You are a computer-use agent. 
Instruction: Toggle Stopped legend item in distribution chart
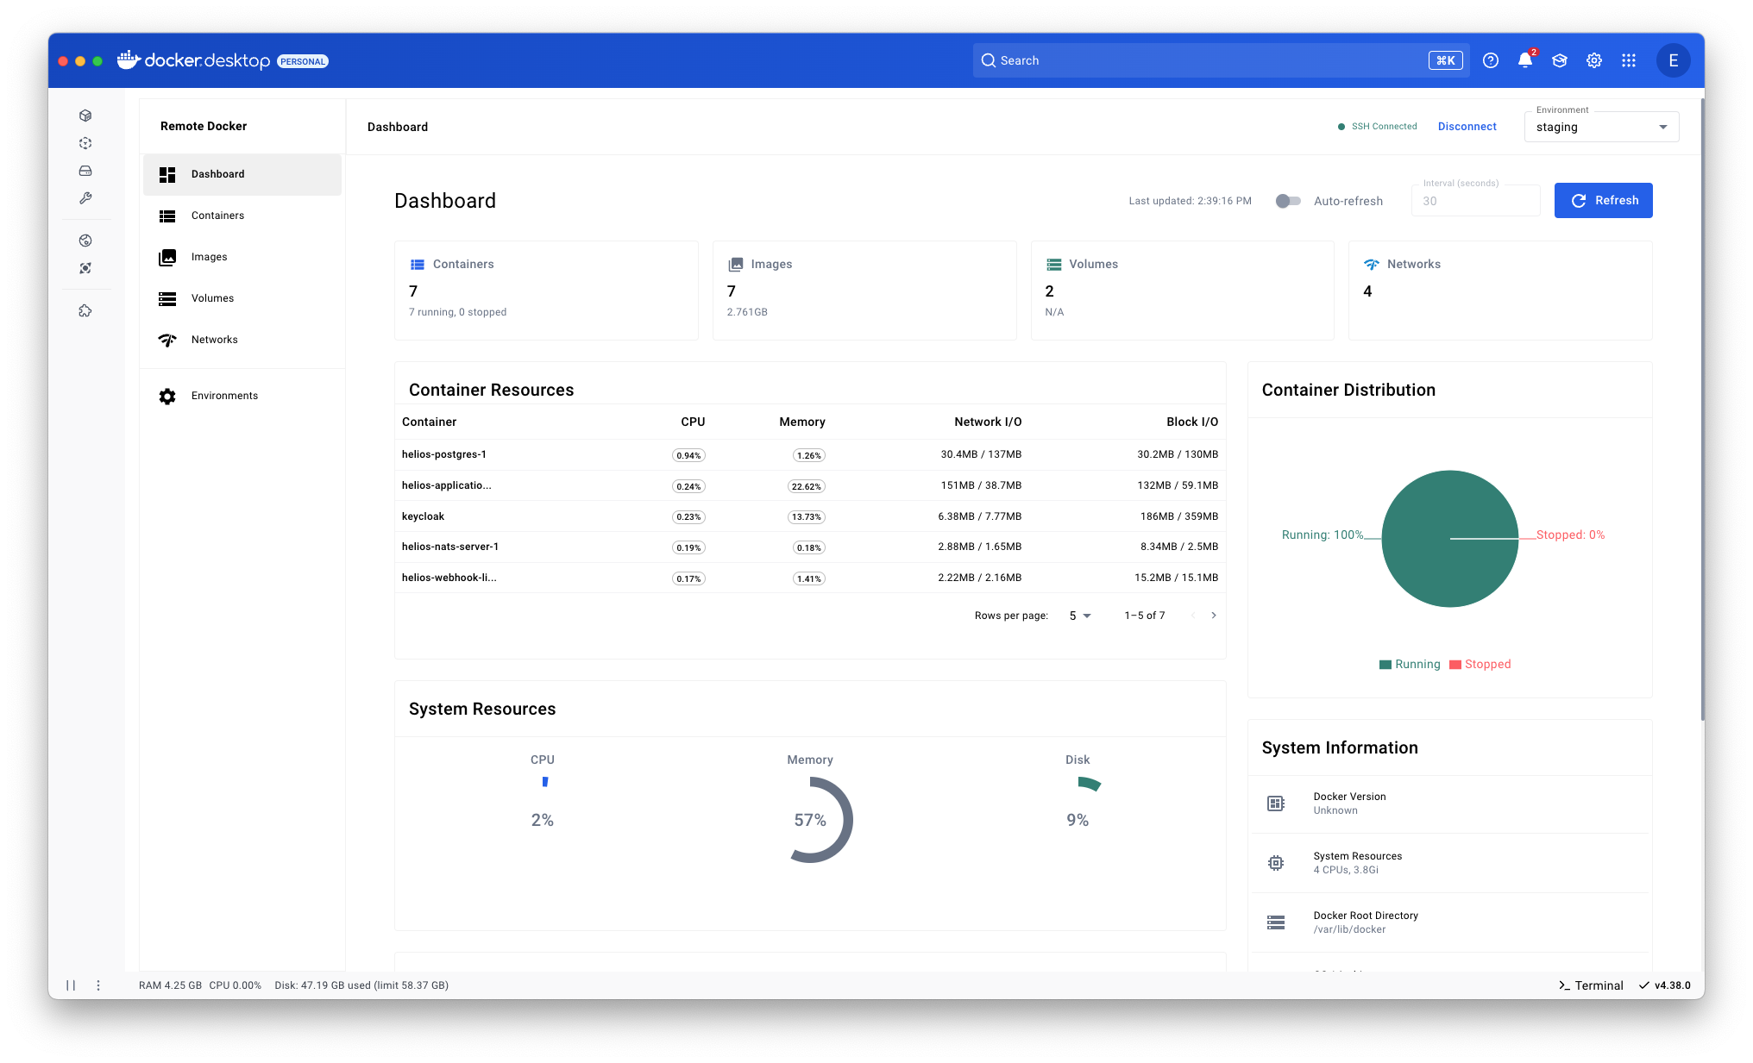pyautogui.click(x=1480, y=665)
